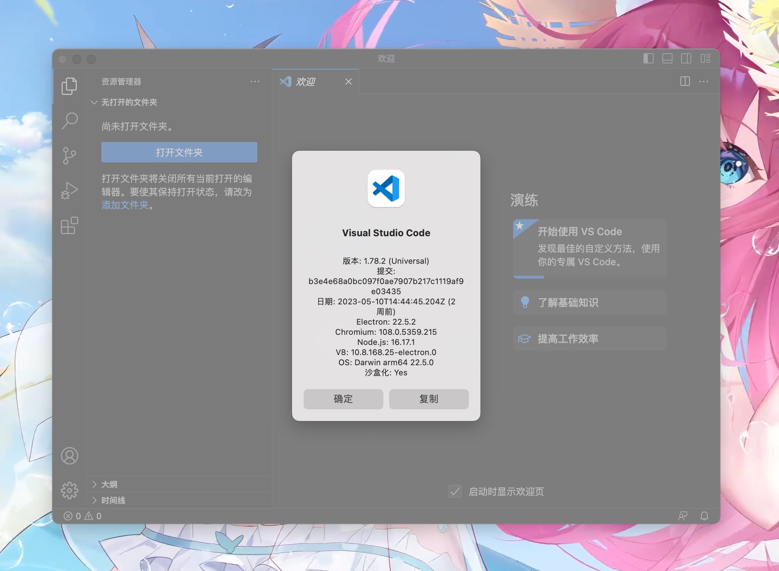Screen dimensions: 779x571
Task: Open errors and warnings status item
Action: point(82,516)
